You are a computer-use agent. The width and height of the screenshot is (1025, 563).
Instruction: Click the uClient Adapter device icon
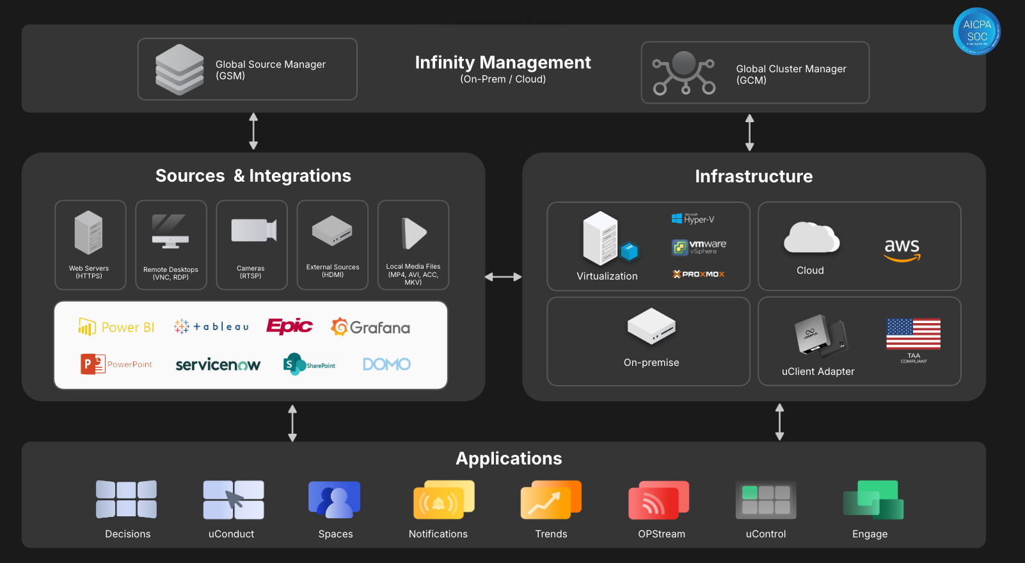point(821,336)
